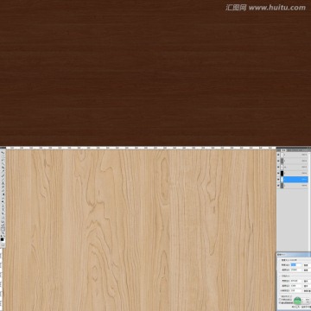Click the Quick Mask icon below the swatches
The image size is (311, 311).
tap(3, 244)
